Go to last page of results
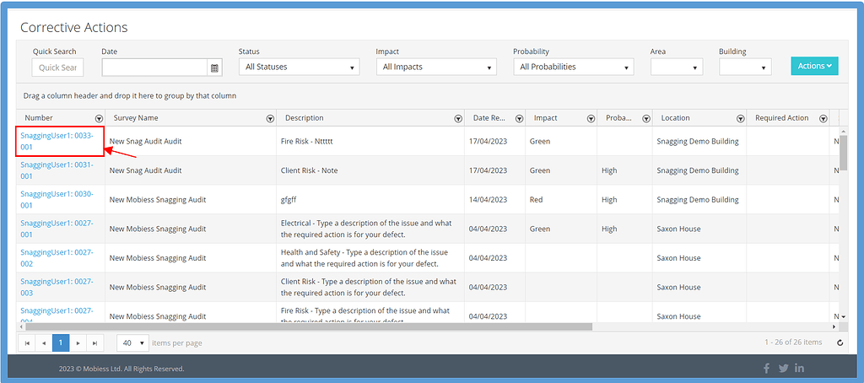The width and height of the screenshot is (864, 383). [94, 343]
